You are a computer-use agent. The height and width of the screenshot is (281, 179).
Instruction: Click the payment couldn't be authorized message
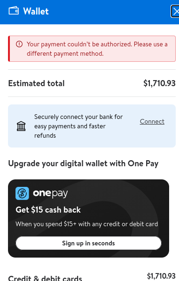coord(97,49)
